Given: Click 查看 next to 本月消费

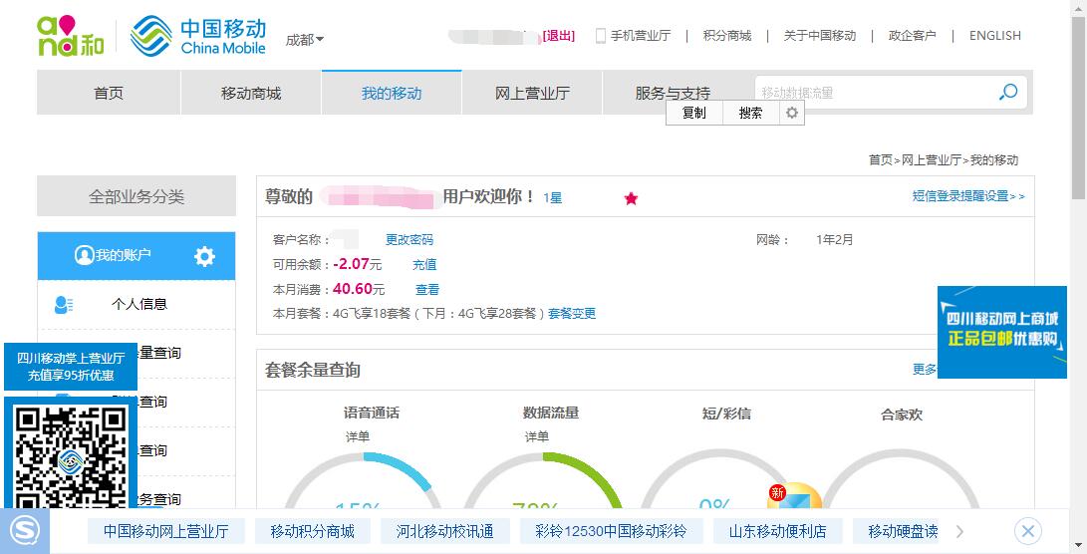Looking at the screenshot, I should [x=427, y=290].
